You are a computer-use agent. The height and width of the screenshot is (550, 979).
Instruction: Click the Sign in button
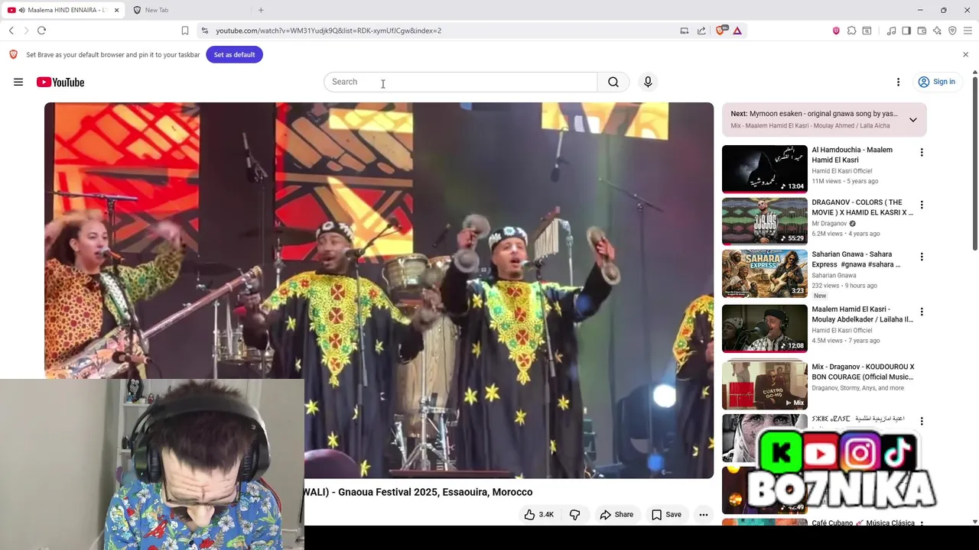937,82
